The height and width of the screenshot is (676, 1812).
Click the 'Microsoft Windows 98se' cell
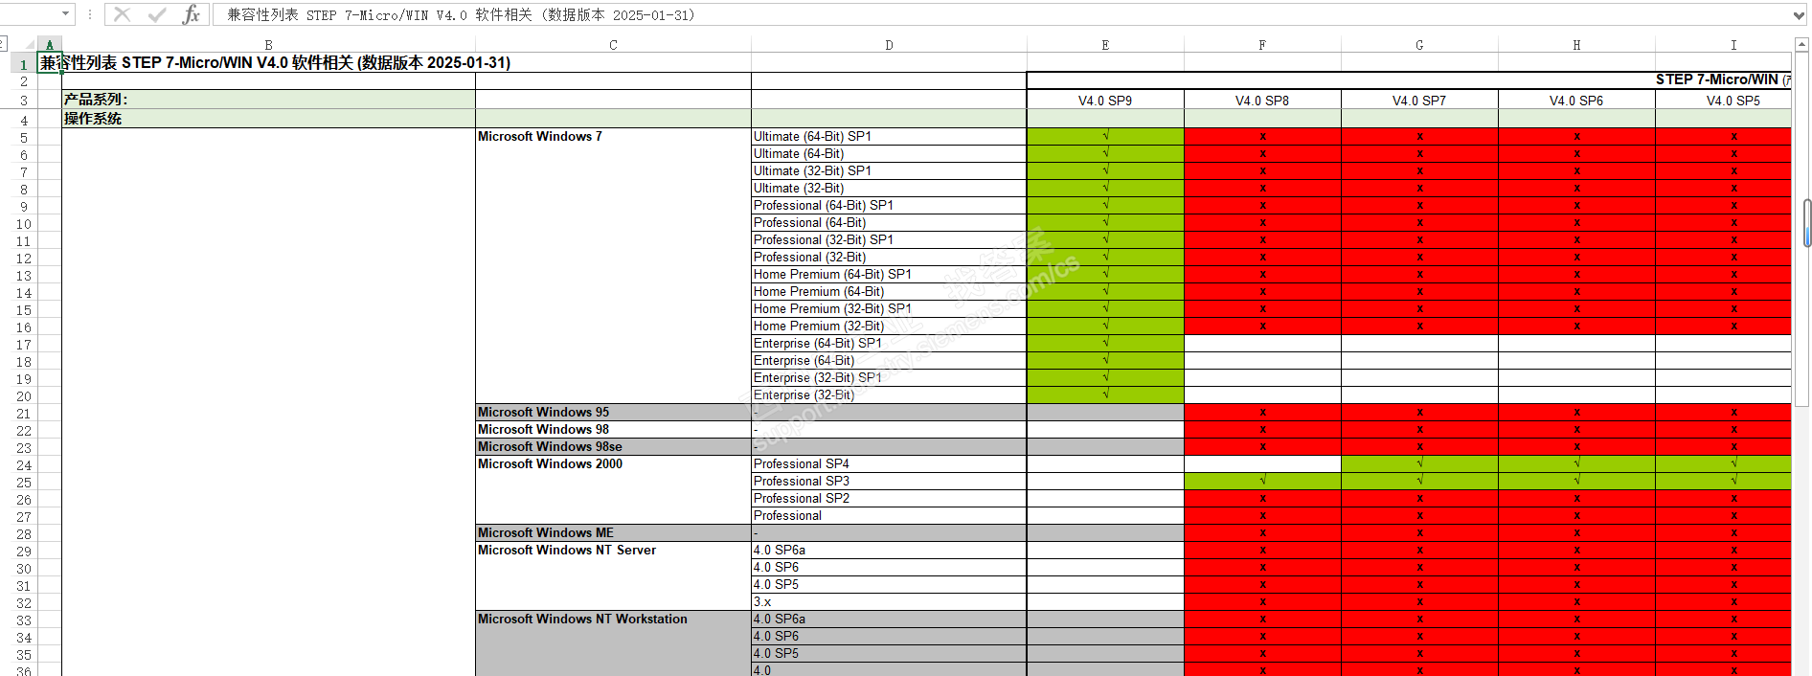tap(613, 447)
